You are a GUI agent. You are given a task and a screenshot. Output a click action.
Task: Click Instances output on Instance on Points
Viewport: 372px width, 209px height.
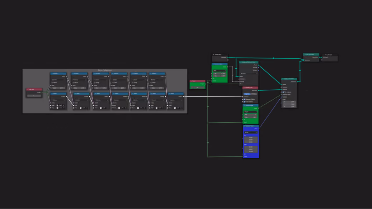point(297,82)
